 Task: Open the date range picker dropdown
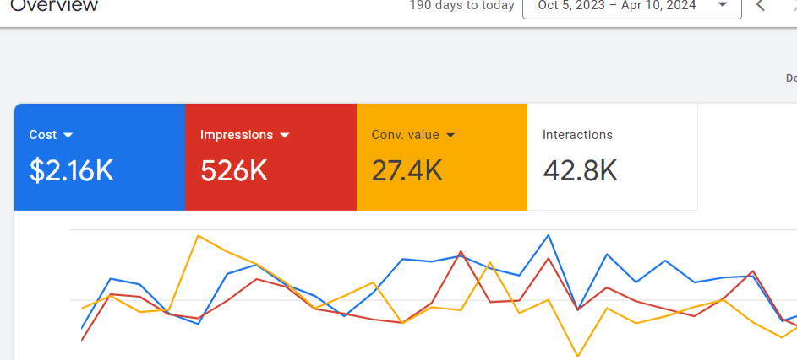[631, 6]
